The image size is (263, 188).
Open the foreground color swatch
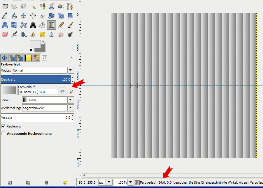pyautogui.click(x=35, y=44)
